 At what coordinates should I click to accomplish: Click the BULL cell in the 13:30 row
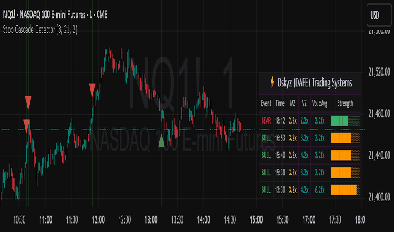[266, 190]
